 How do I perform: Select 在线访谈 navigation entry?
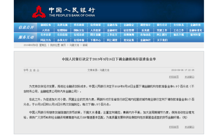pyautogui.click(x=79, y=35)
